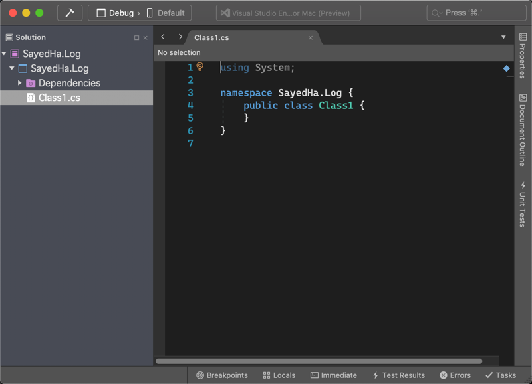Click the build hammer icon
The height and width of the screenshot is (384, 532).
click(x=70, y=13)
